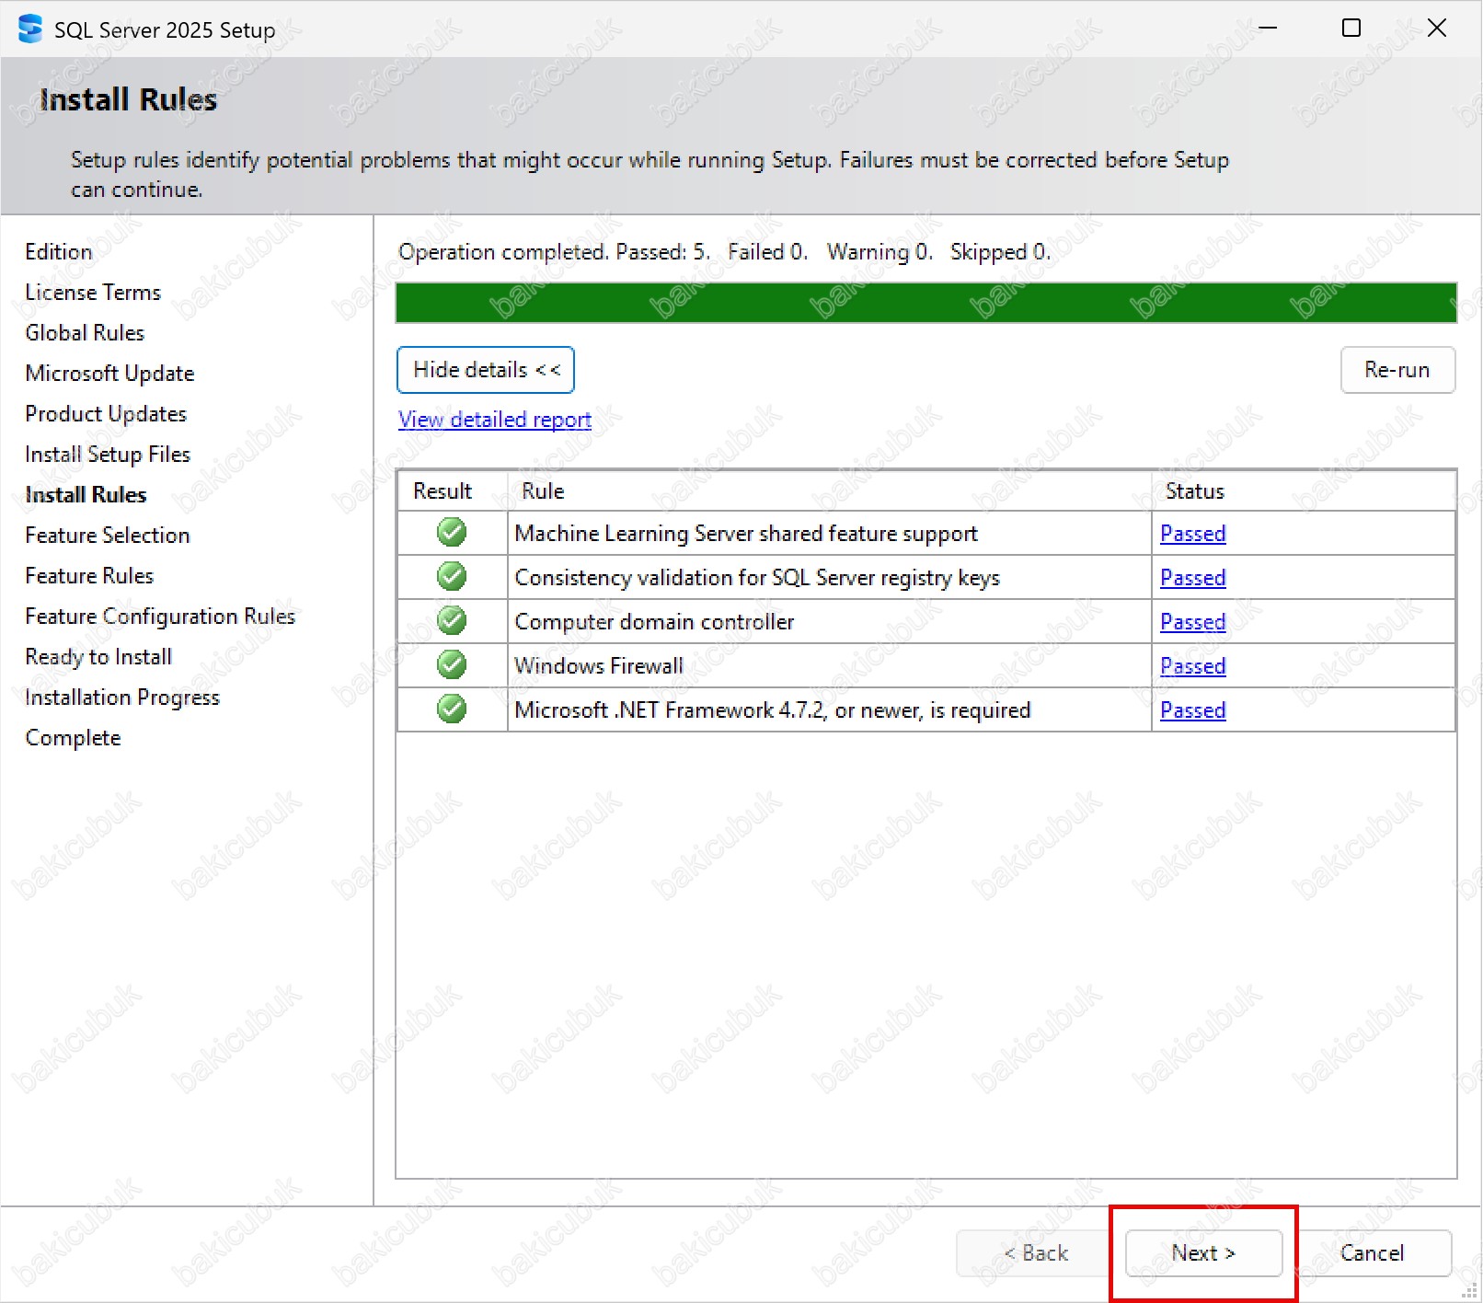1483x1303 pixels.
Task: Select License Terms step in sidebar
Action: click(93, 293)
